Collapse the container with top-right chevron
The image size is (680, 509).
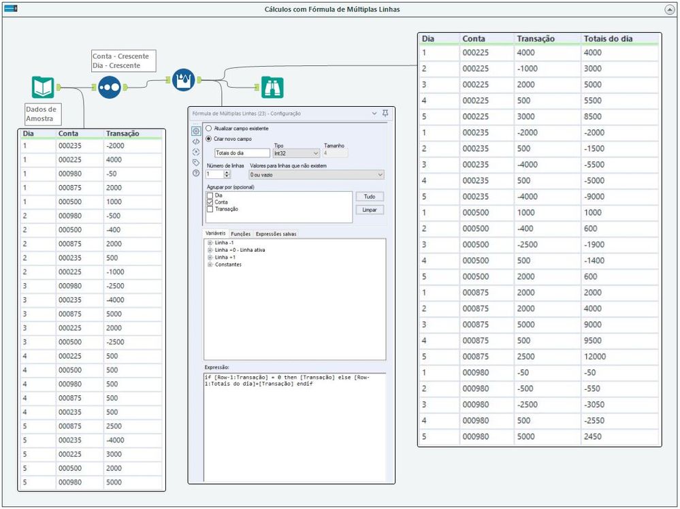668,10
